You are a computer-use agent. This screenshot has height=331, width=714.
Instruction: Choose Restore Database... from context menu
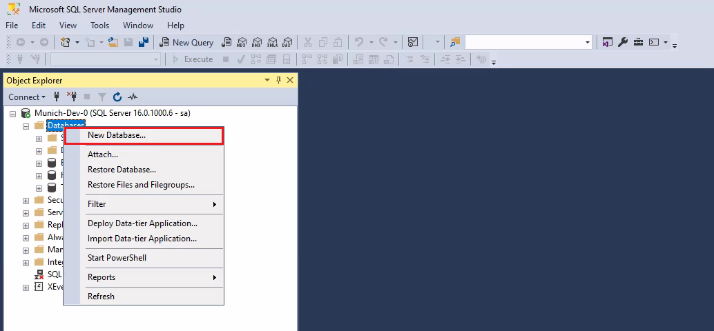tap(144, 170)
